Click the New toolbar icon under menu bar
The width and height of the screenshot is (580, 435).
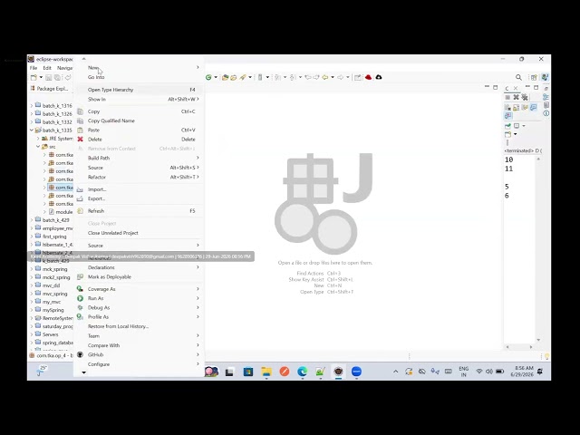pyautogui.click(x=34, y=77)
